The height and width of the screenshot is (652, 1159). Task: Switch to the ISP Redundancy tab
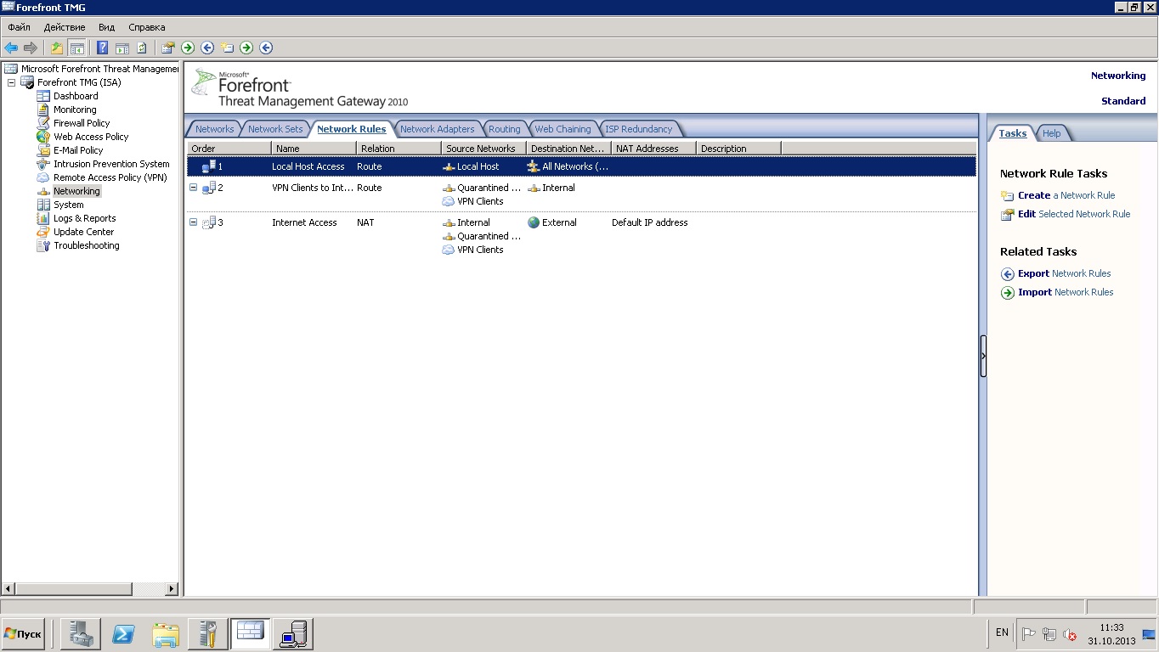(638, 129)
